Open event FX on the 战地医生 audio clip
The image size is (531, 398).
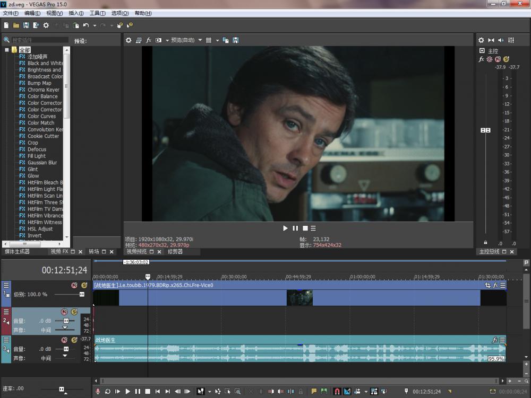pyautogui.click(x=495, y=340)
